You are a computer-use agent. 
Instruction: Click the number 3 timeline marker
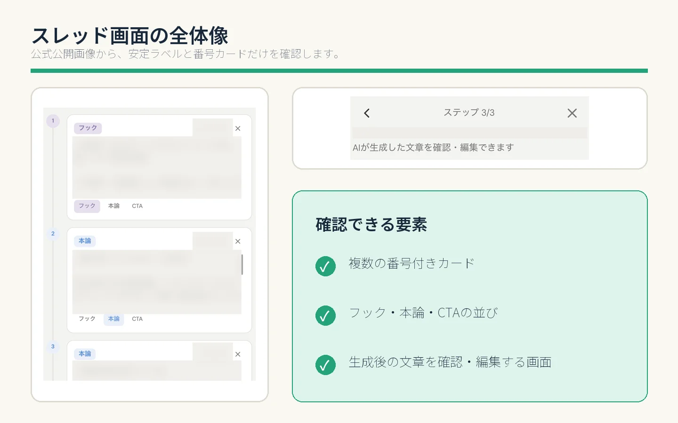click(x=53, y=346)
